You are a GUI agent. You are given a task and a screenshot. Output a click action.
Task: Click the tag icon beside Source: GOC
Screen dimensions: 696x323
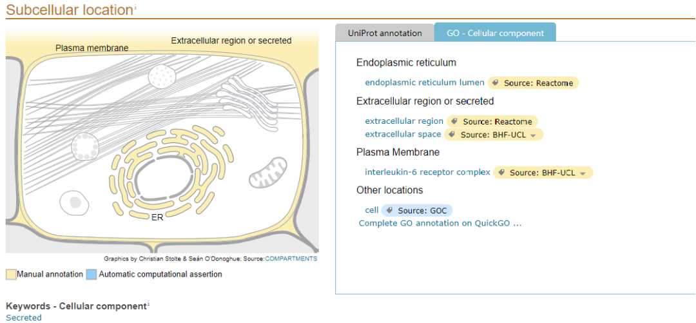[390, 211]
